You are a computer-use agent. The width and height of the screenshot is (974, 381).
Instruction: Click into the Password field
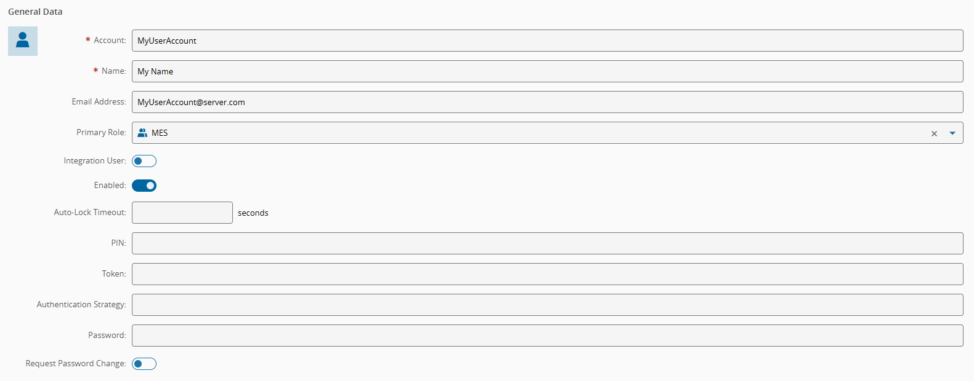pos(547,336)
